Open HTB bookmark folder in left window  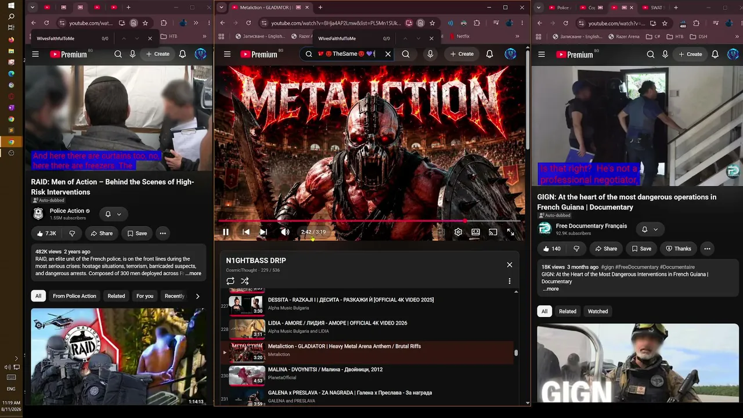click(x=168, y=36)
